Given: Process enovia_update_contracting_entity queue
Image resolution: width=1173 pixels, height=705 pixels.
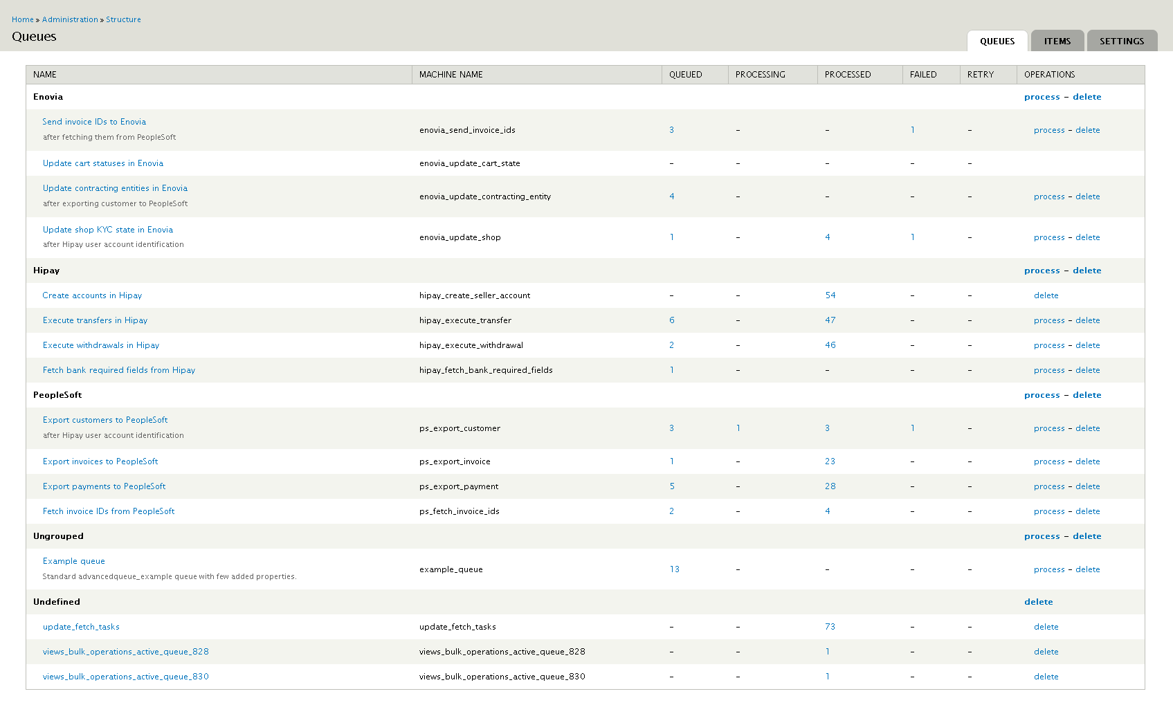Looking at the screenshot, I should [x=1049, y=196].
